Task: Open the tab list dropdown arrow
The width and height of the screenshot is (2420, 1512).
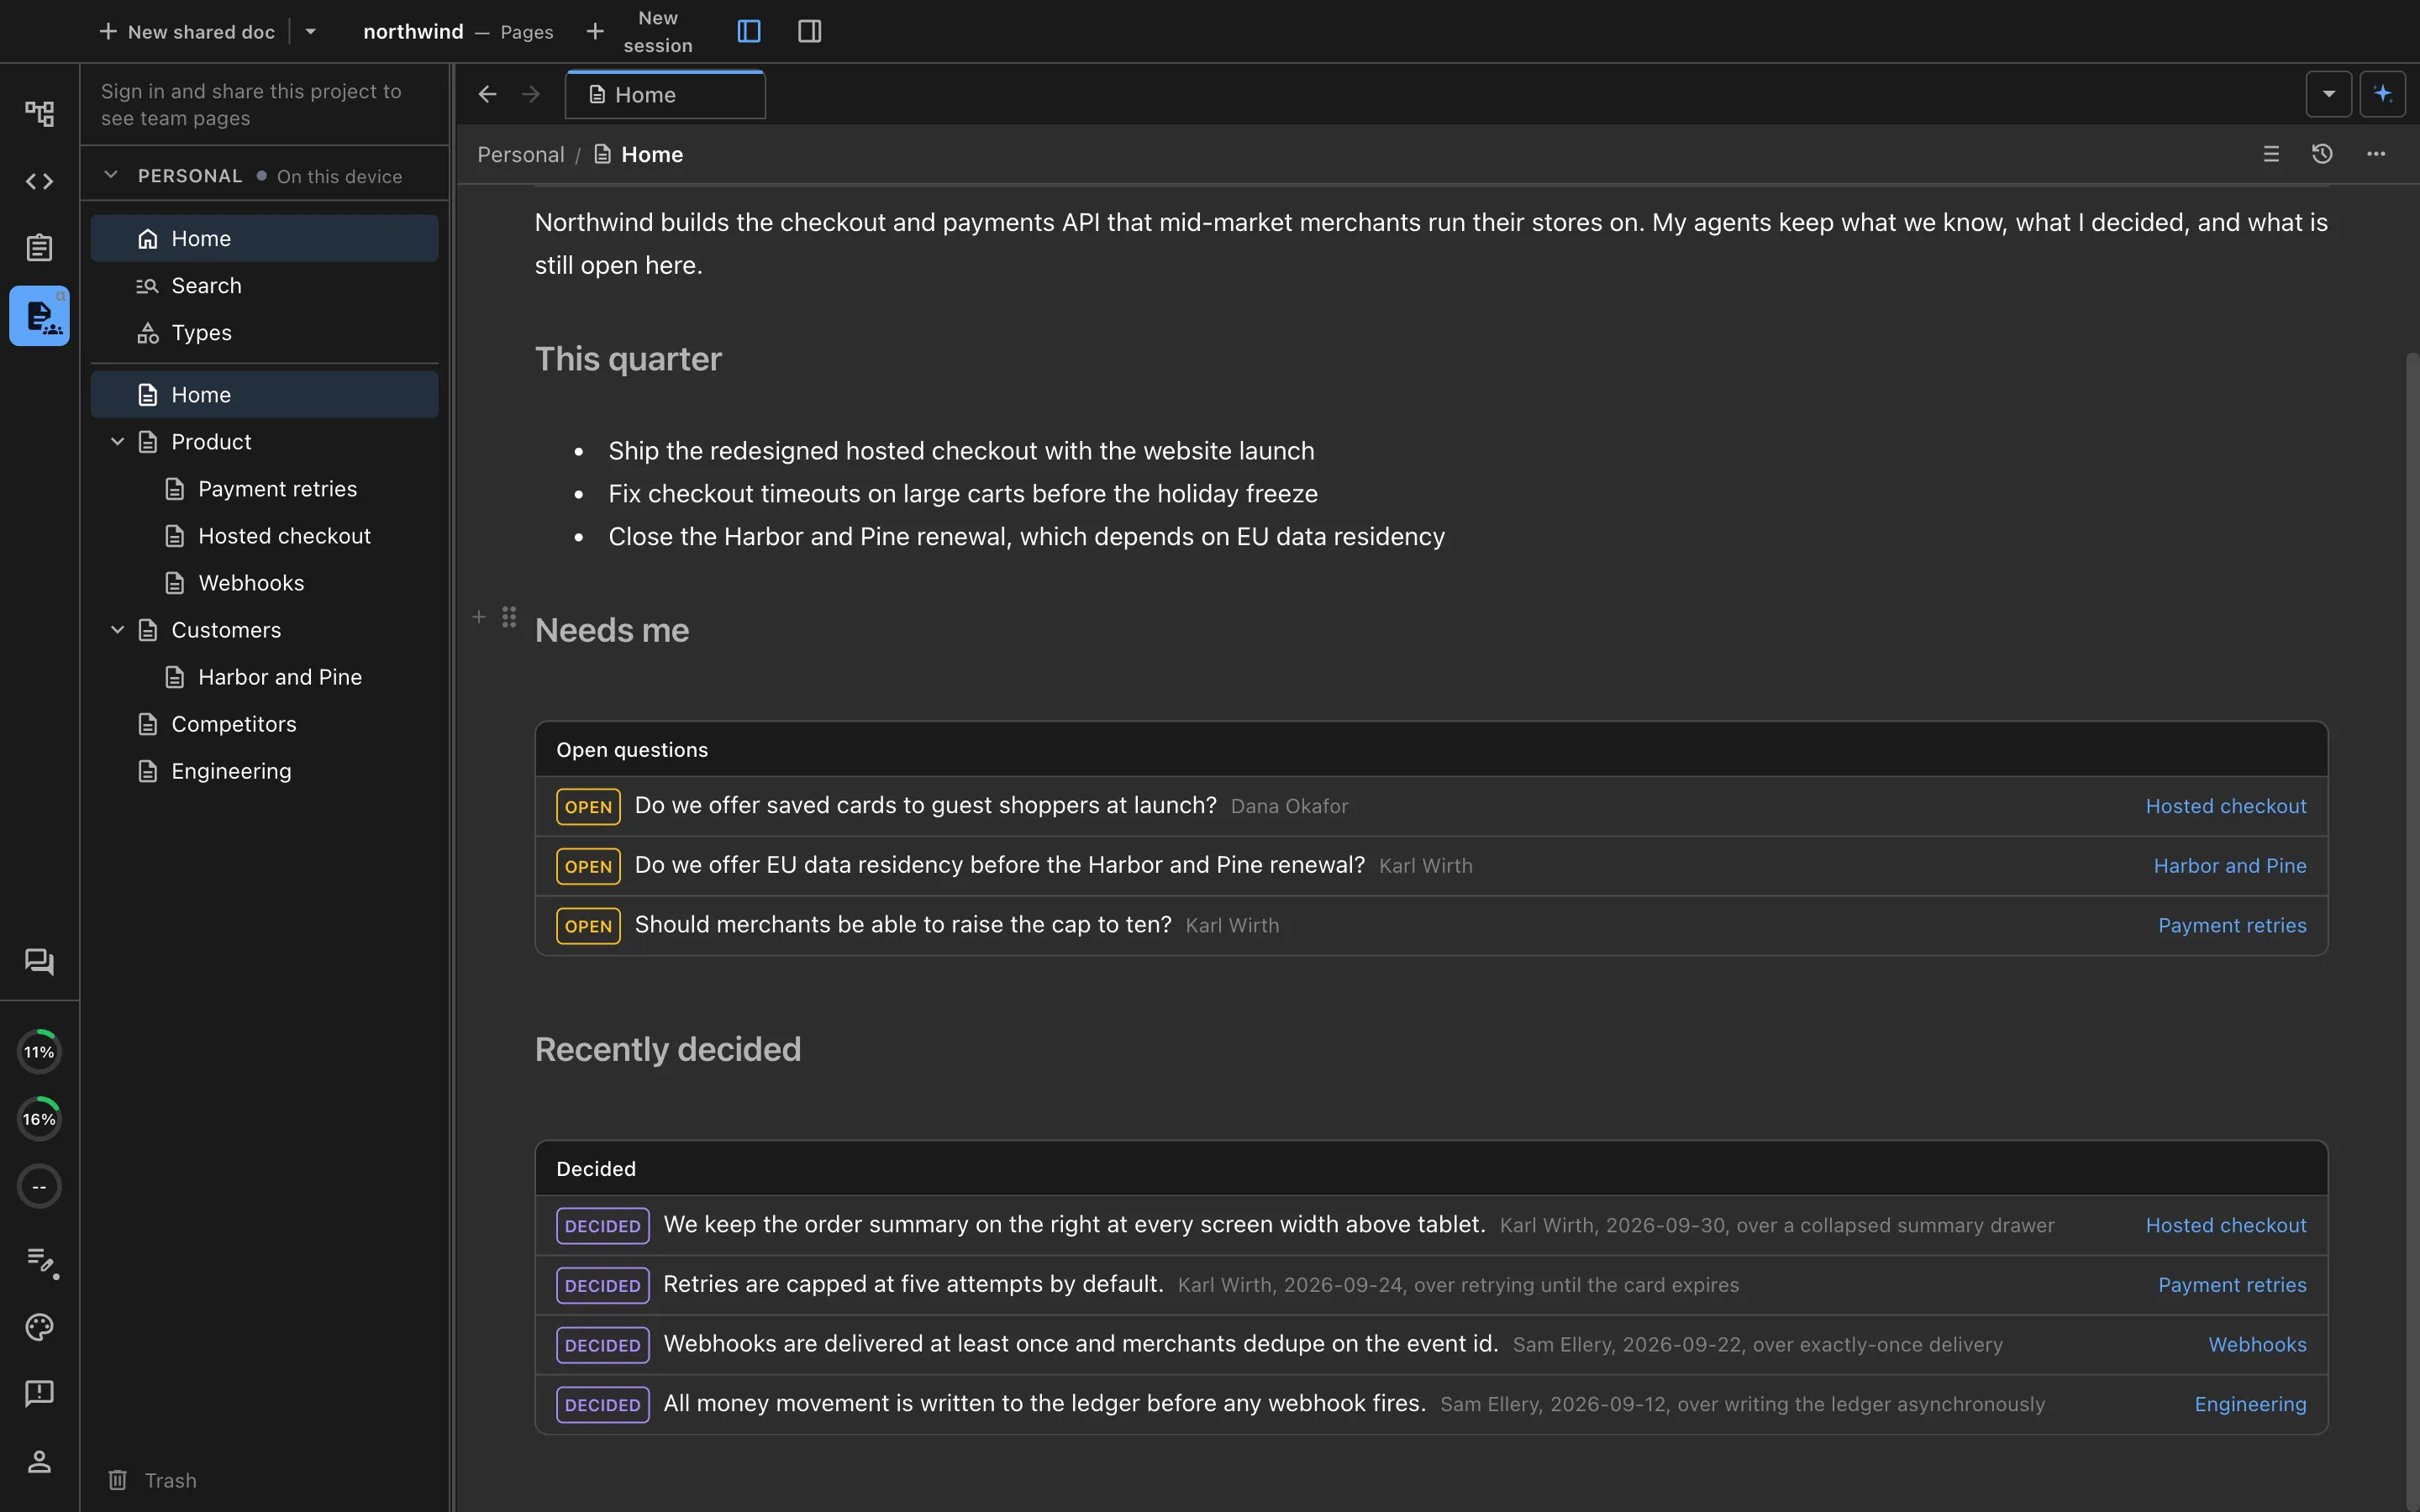Action: coord(2329,94)
